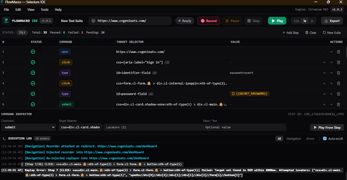Image resolution: width=347 pixels, height=180 pixels.
Task: Select the open command badge
Action: [65, 51]
